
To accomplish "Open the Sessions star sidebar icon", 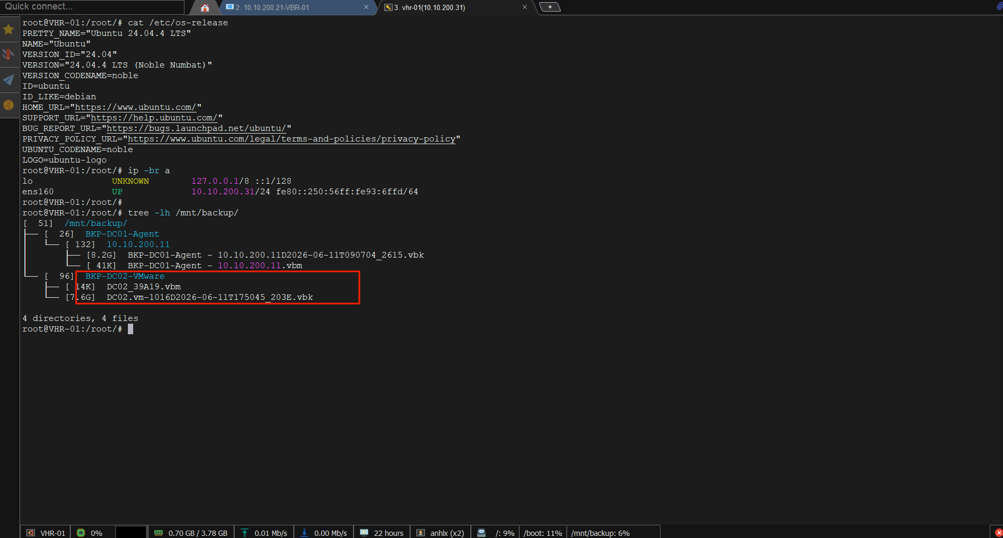I will click(x=8, y=29).
